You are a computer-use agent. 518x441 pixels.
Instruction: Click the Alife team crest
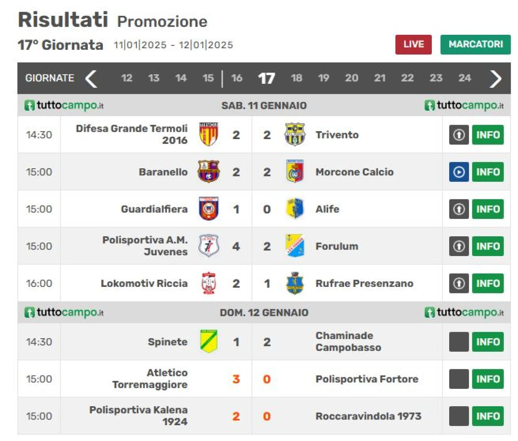(x=295, y=209)
